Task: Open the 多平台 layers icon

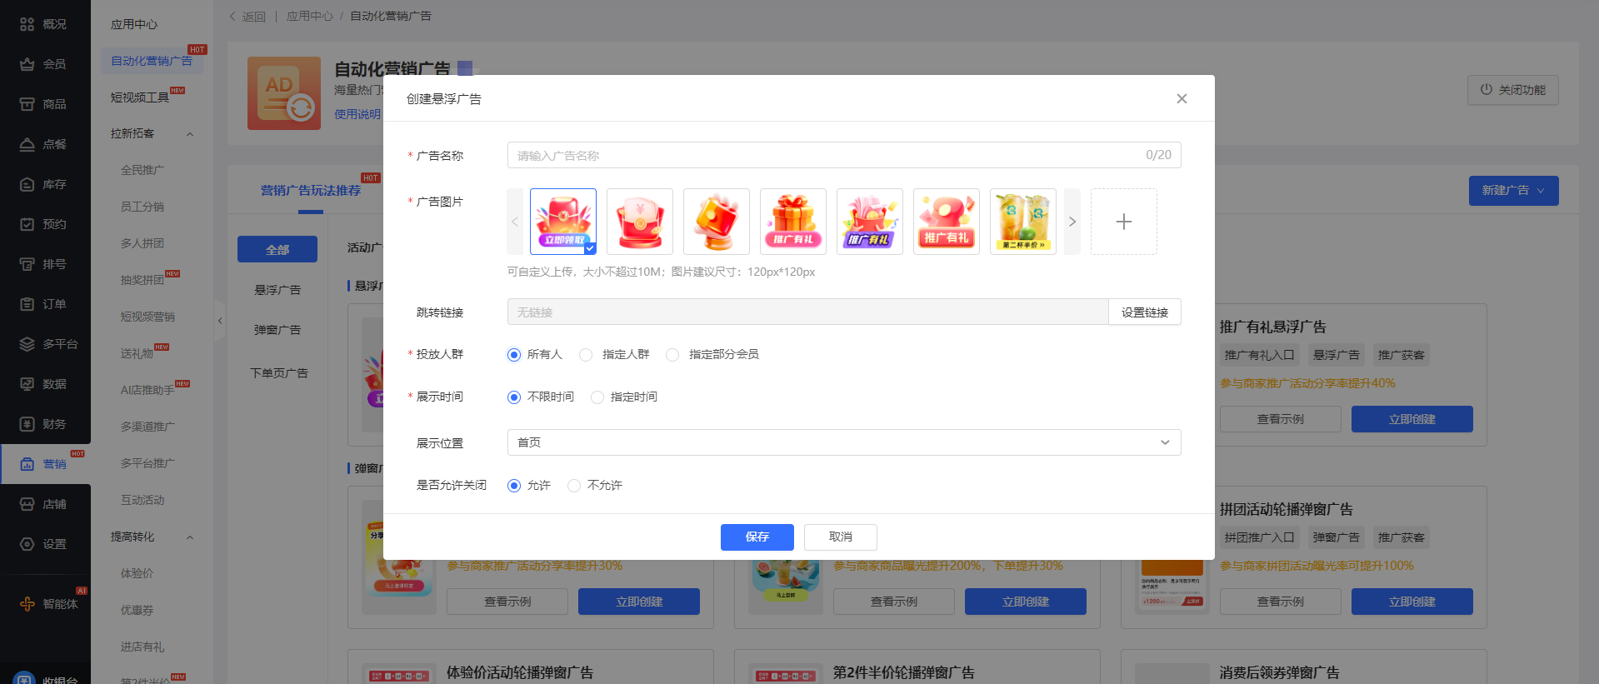Action: coord(27,344)
